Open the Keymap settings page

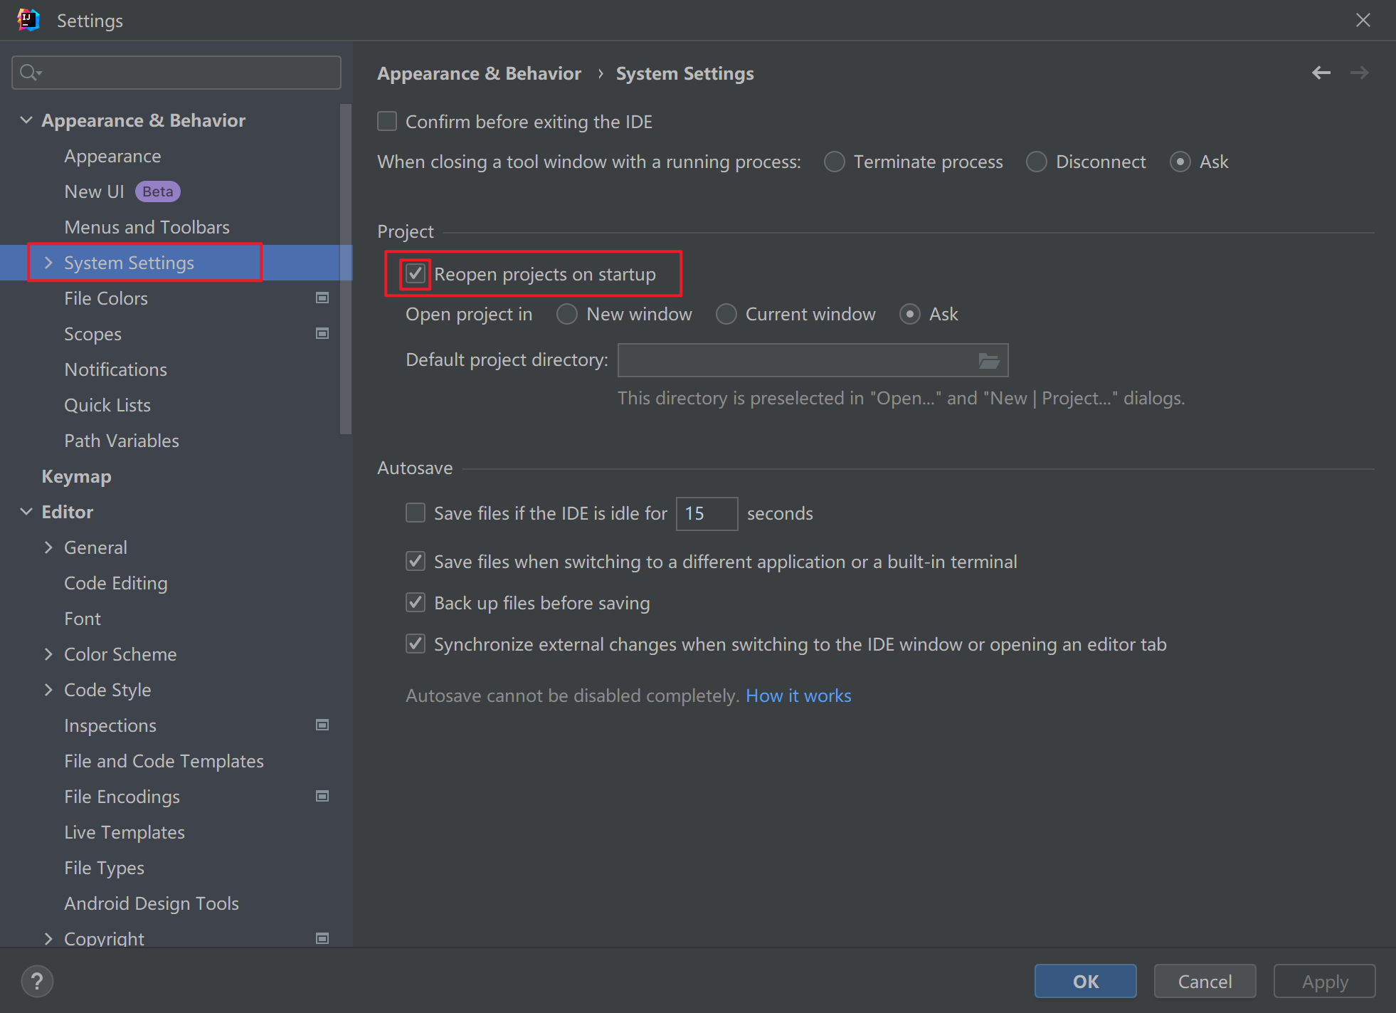76,476
